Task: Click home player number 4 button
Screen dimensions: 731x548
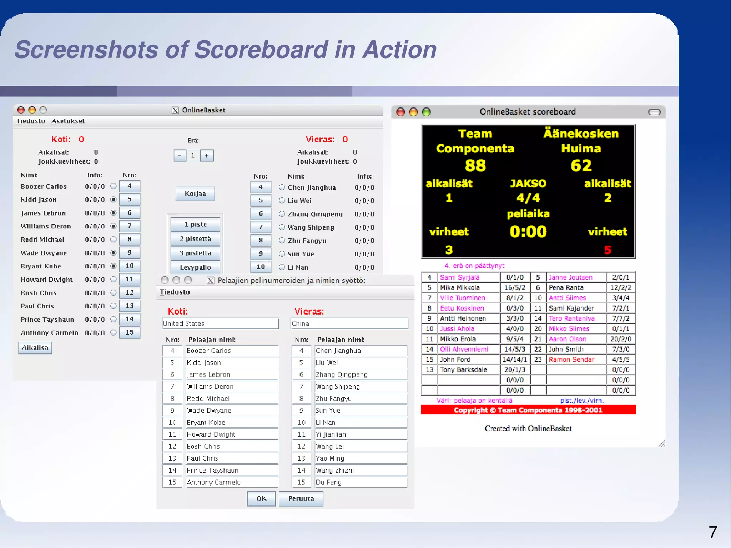Action: (x=130, y=186)
